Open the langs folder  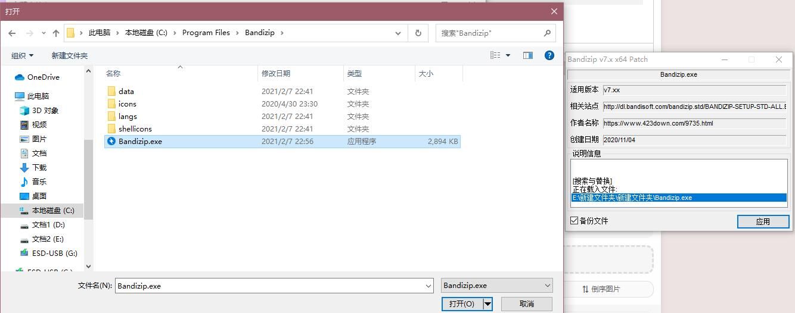[128, 117]
